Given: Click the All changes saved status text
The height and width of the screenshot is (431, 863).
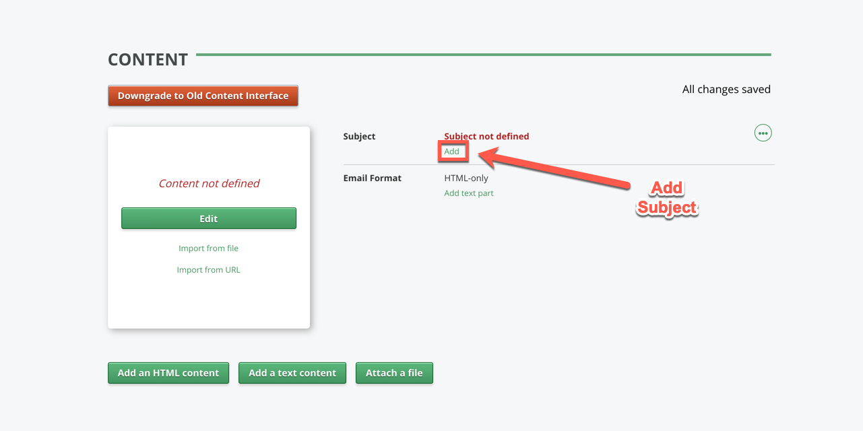Looking at the screenshot, I should [726, 90].
